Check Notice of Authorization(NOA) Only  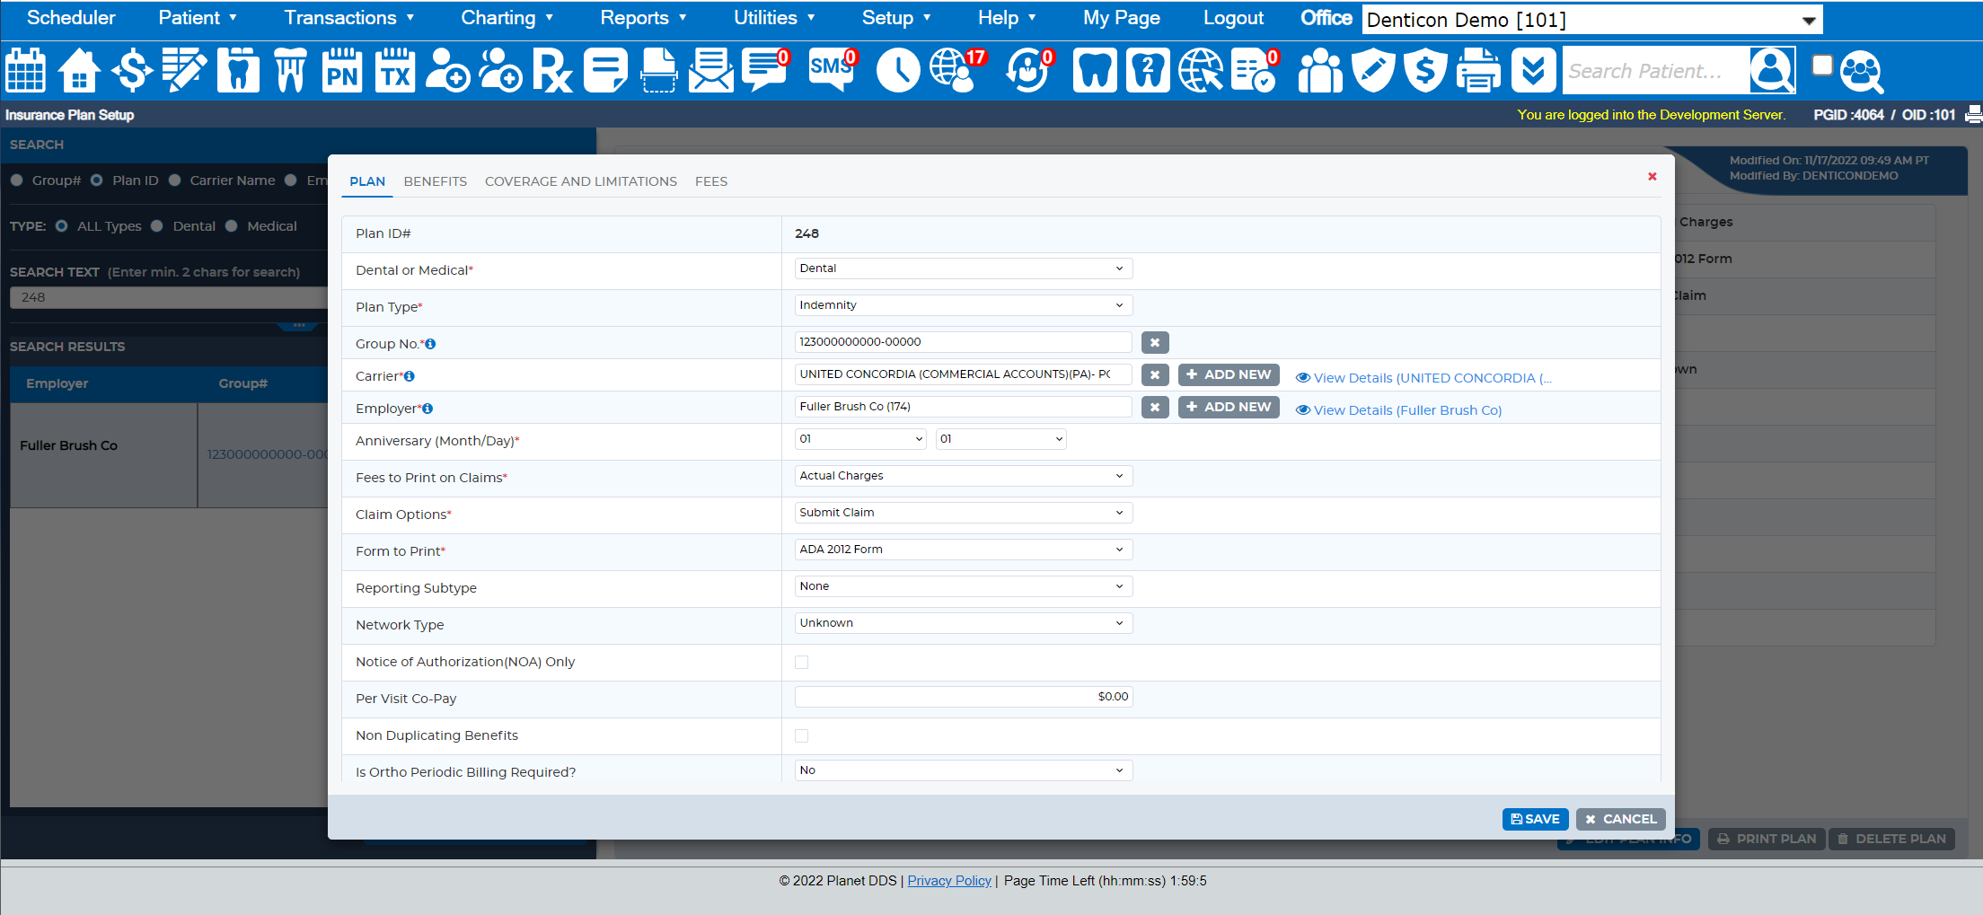coord(802,663)
